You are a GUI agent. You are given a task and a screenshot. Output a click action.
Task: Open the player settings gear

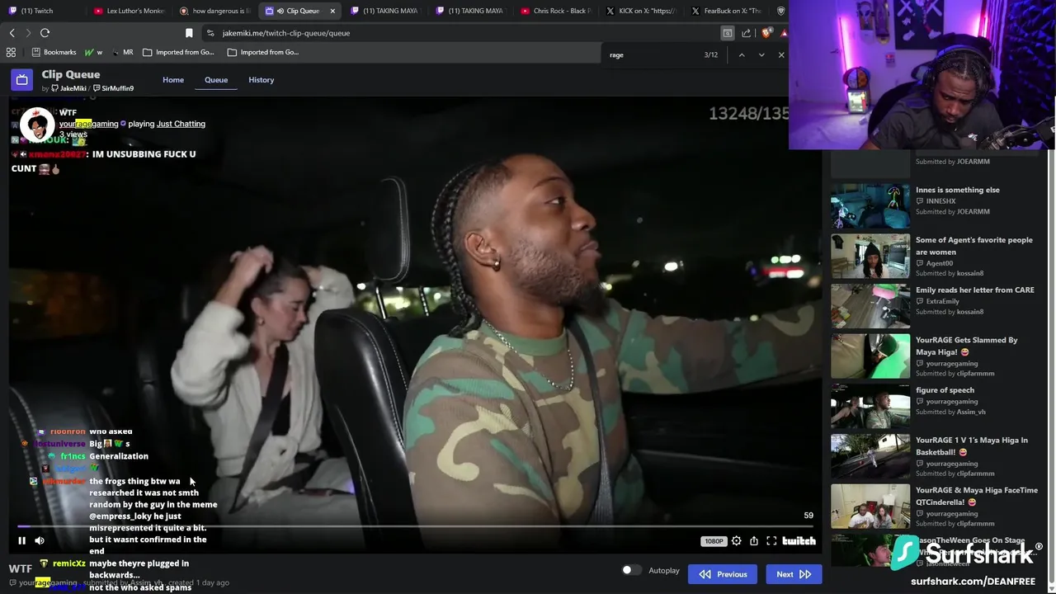coord(736,540)
